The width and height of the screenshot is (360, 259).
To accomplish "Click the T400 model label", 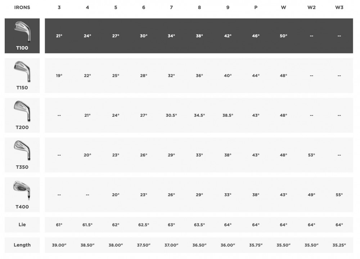I will pos(22,207).
